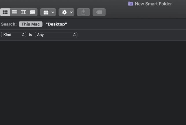Click the "Search:" label
Viewport: 186px width, 125px height.
(x=9, y=24)
